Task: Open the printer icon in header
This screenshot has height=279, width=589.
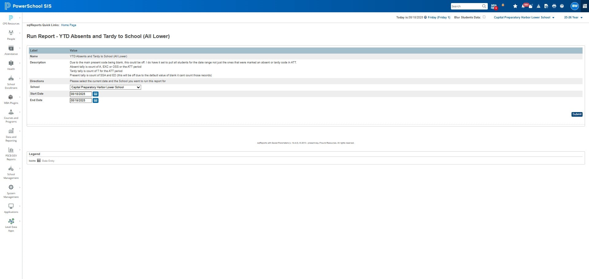Action: (554, 6)
